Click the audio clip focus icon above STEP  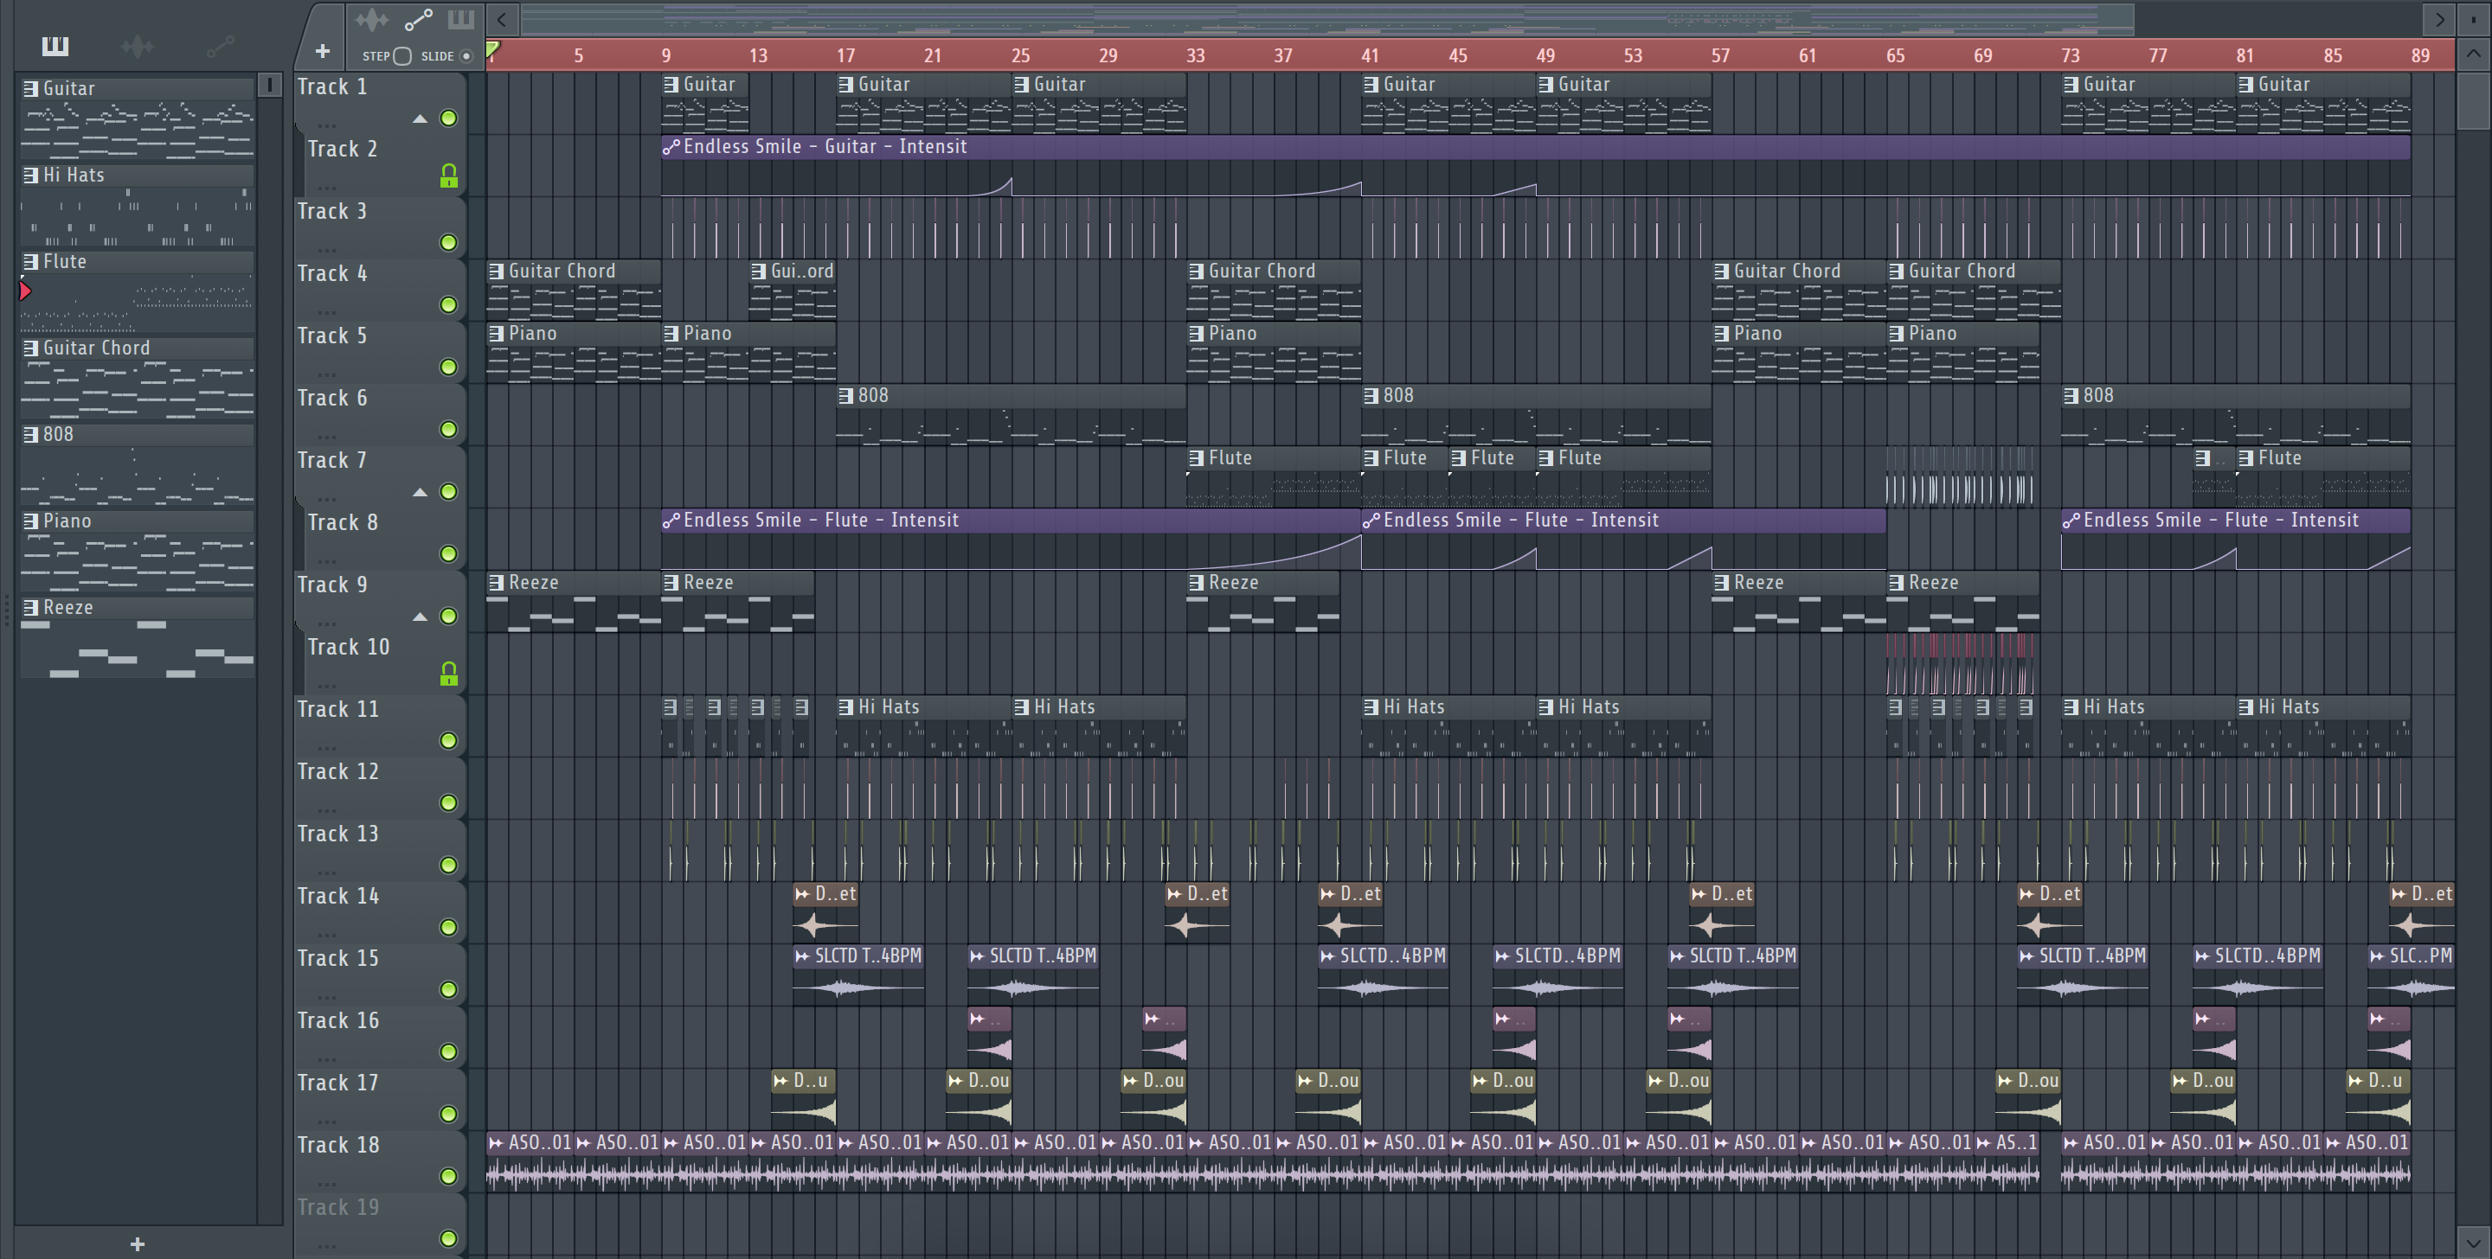coord(371,19)
